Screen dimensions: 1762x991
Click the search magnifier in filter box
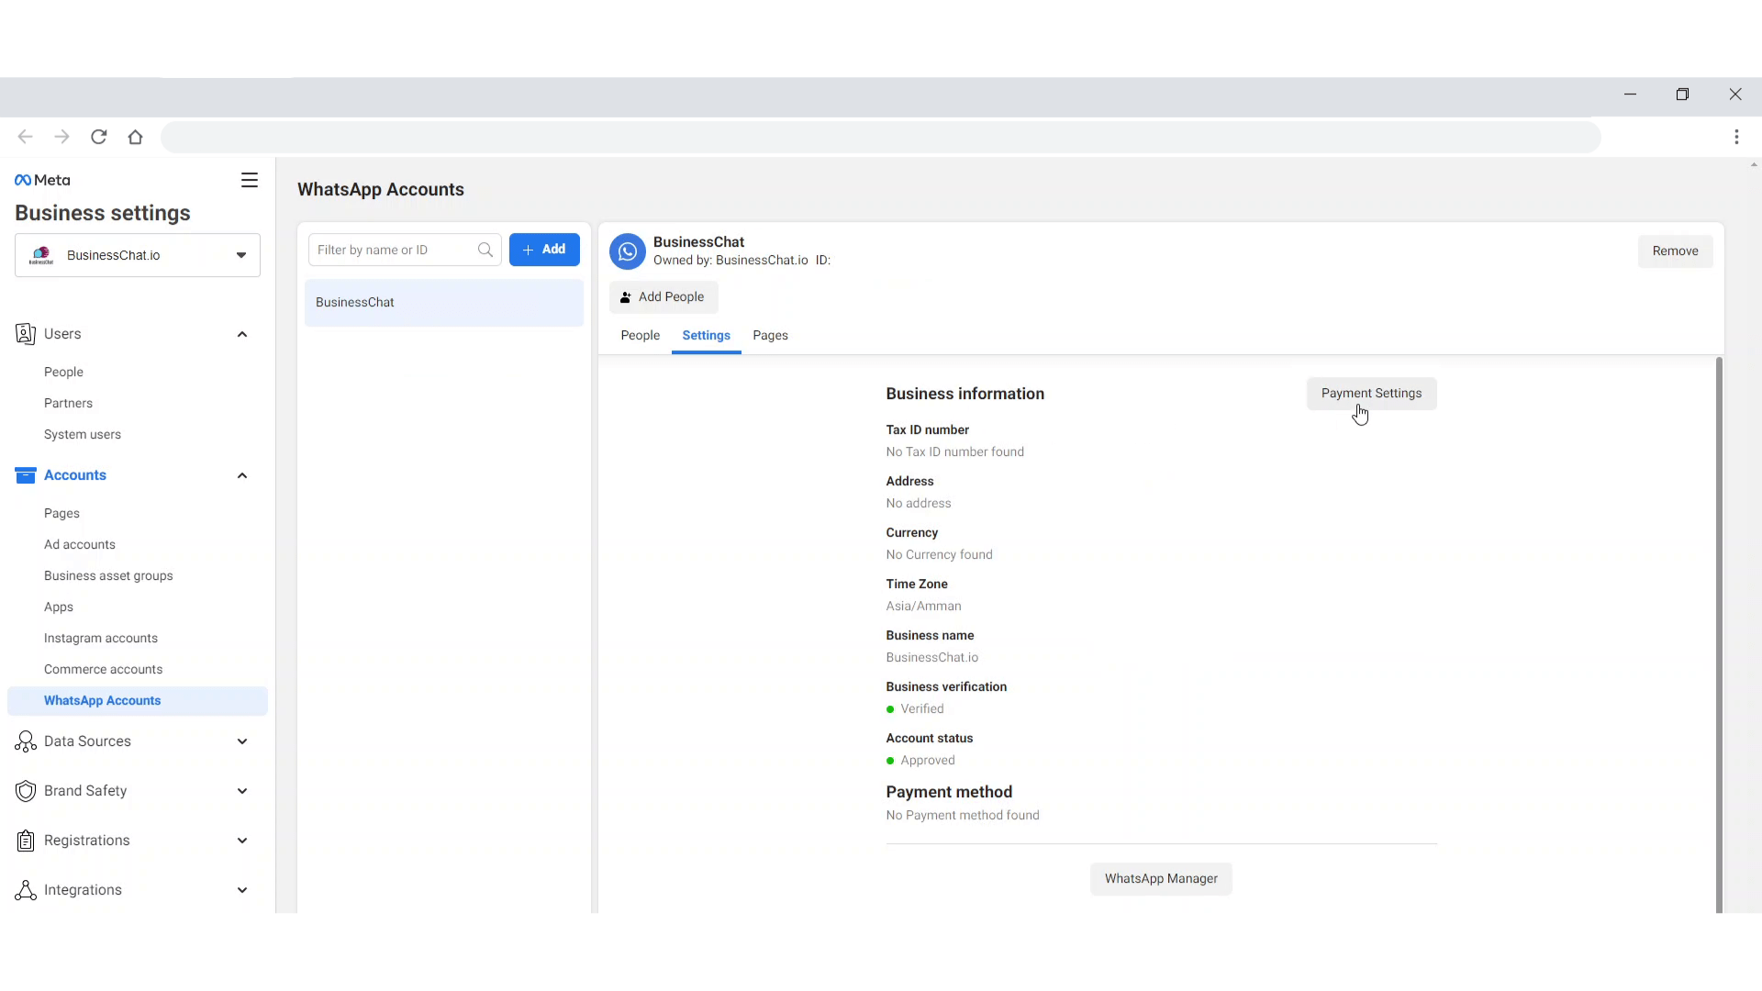point(485,250)
